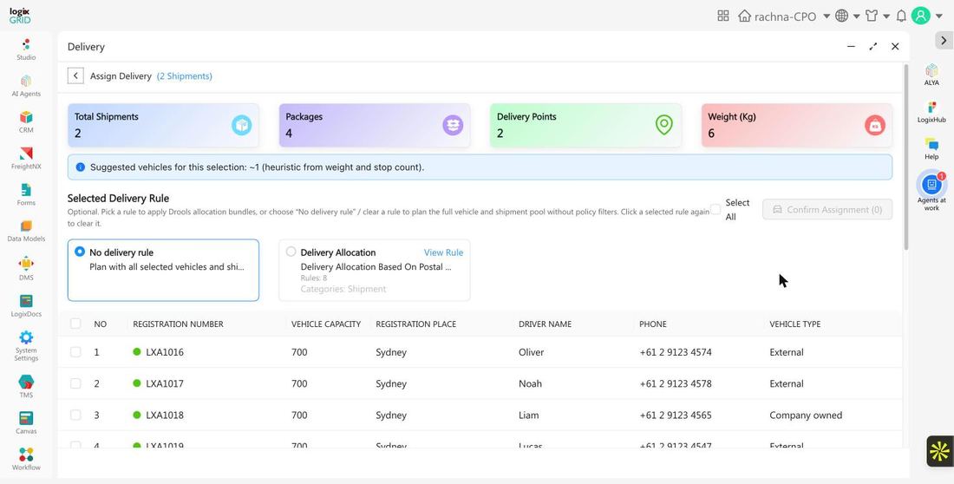Open FreightNX module
Viewport: 954px width, 484px height.
(x=26, y=158)
